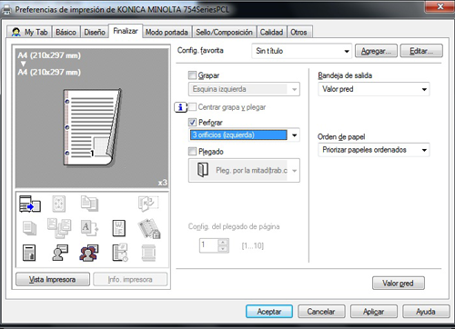Click the page with header line icon

pos(29,253)
